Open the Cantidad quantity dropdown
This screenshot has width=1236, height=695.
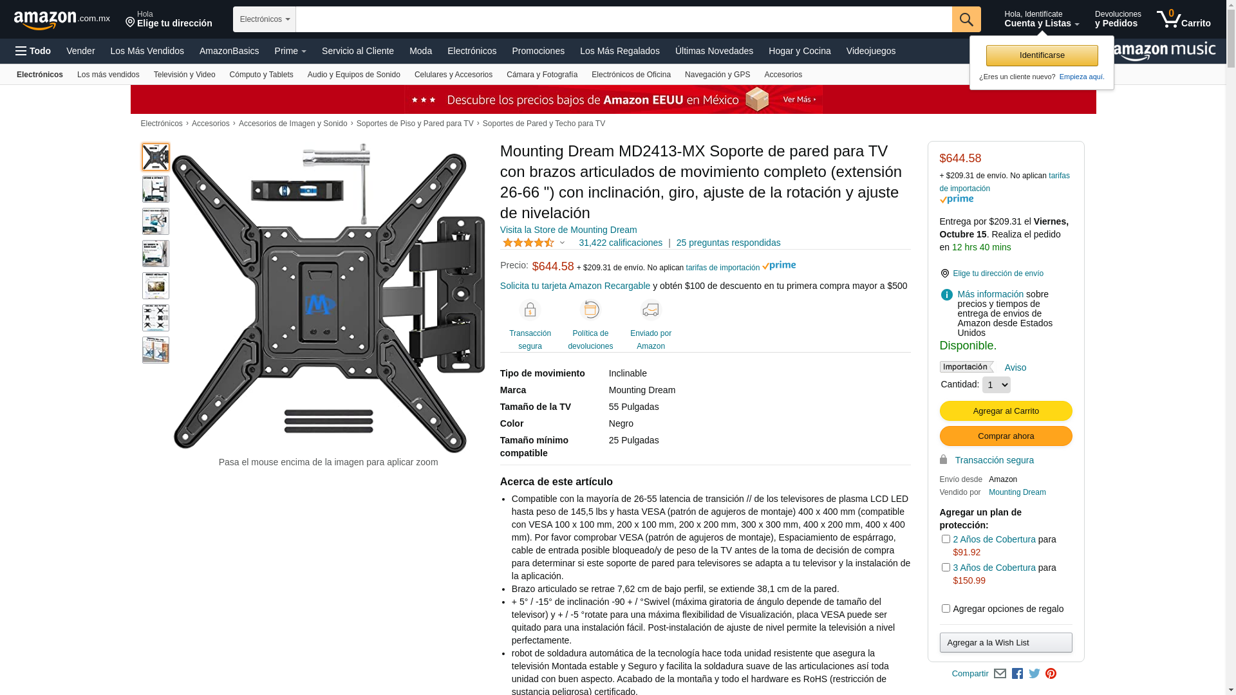997,385
